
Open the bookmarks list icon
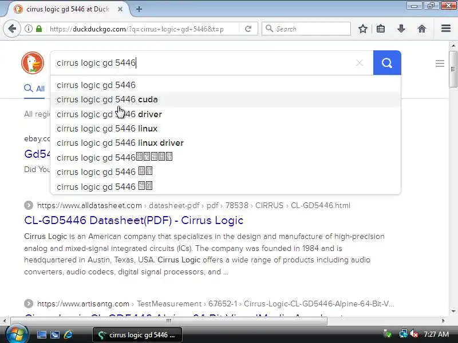(381, 29)
